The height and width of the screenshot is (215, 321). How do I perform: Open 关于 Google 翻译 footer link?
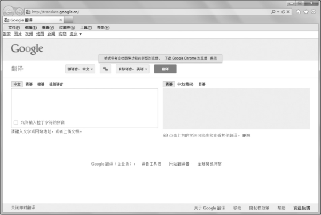click(209, 208)
